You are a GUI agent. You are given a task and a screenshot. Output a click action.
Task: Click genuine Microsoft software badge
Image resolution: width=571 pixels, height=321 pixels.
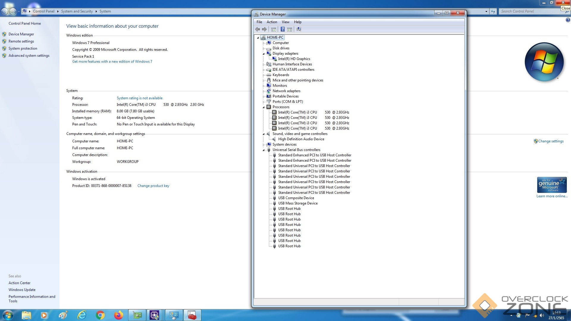point(552,185)
